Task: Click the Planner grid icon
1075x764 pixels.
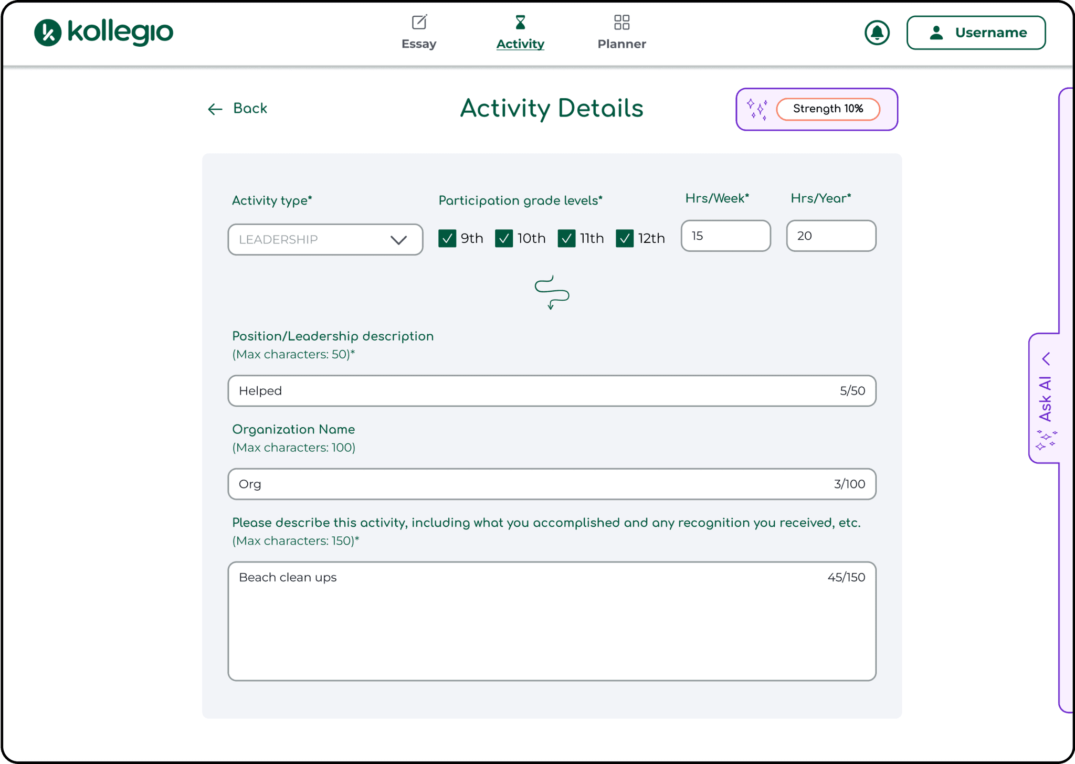Action: point(621,22)
